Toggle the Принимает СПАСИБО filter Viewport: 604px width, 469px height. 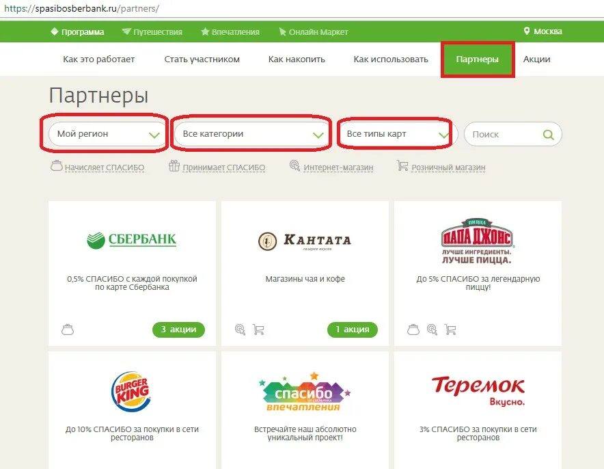pos(217,167)
